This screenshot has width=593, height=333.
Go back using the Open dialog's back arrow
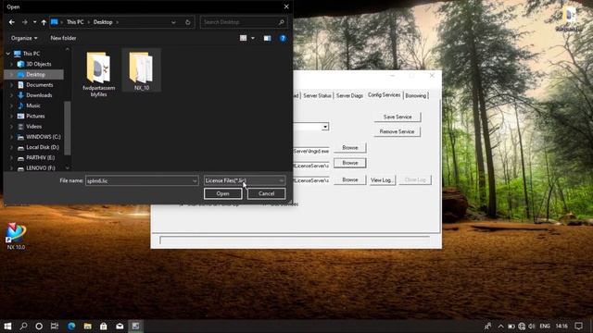point(12,22)
